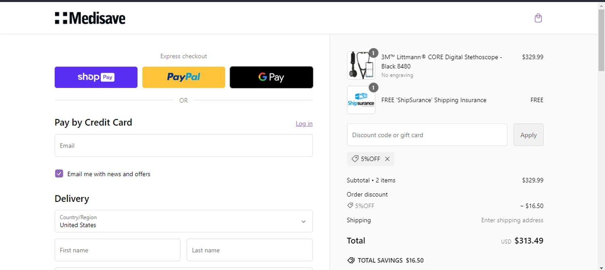Image resolution: width=605 pixels, height=270 pixels.
Task: Click the 'Pay by Credit Card' heading
Action: pyautogui.click(x=93, y=122)
